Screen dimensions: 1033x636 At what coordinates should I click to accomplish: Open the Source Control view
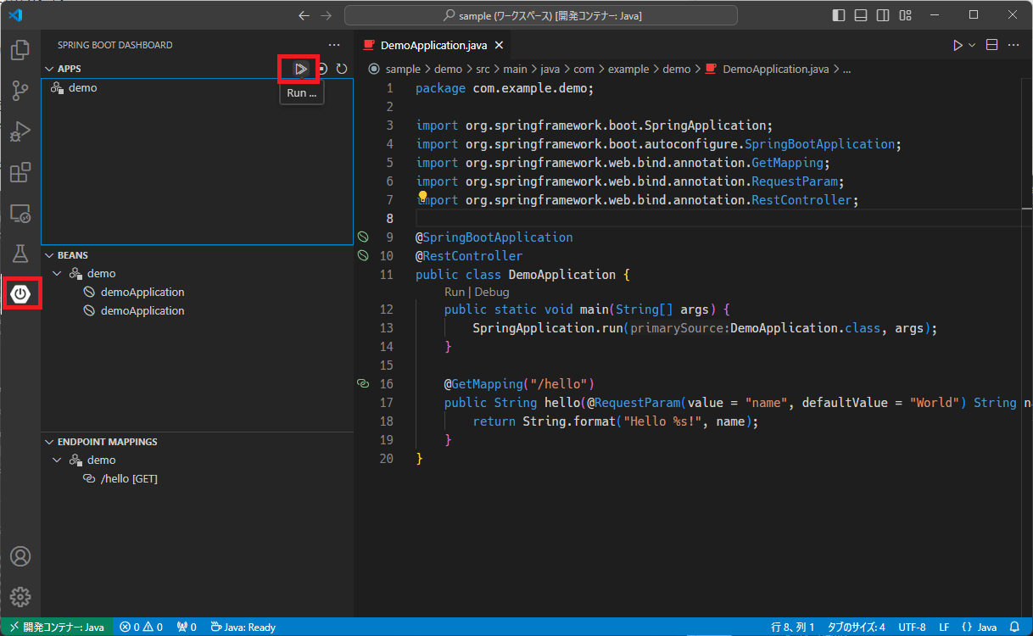(20, 91)
